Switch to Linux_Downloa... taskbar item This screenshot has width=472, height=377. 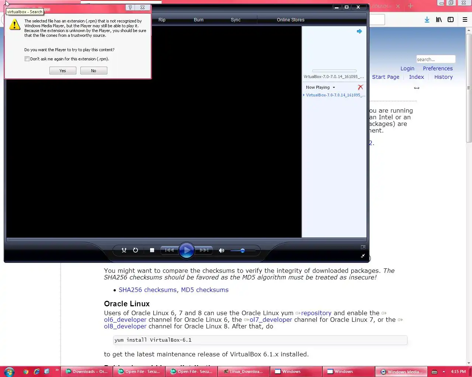pos(244,371)
